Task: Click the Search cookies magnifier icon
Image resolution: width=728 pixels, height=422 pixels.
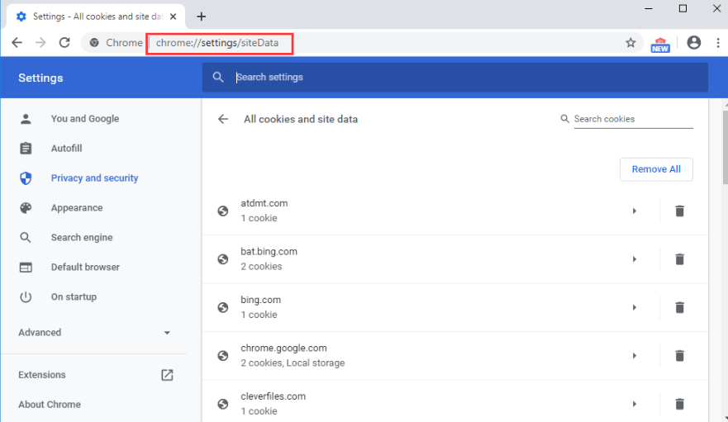Action: 564,119
